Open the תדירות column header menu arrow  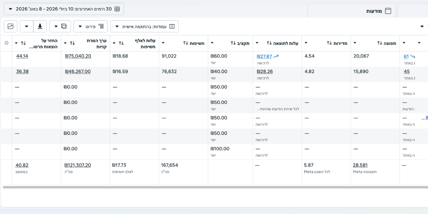pos(306,43)
